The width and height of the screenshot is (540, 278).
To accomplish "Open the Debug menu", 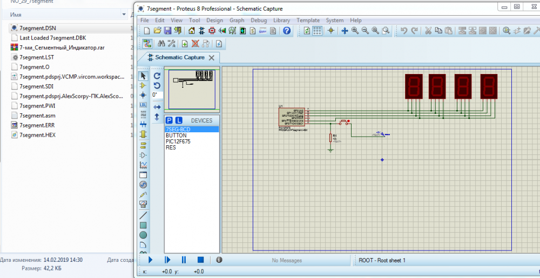I will point(259,20).
